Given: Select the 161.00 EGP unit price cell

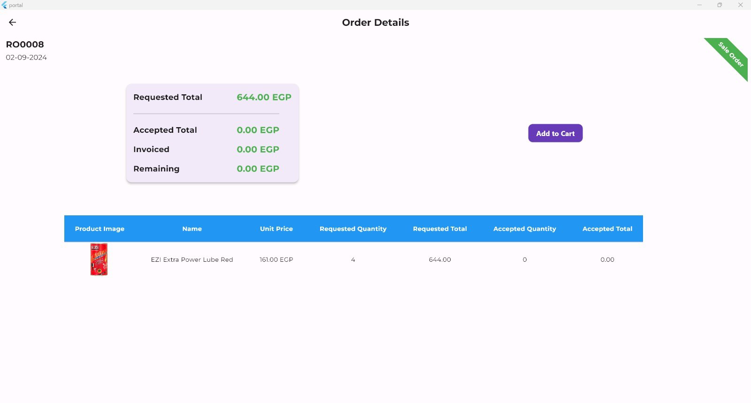Looking at the screenshot, I should click(x=276, y=259).
